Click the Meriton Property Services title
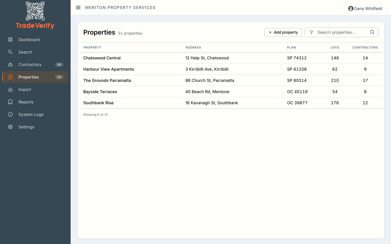Screen dimensions: 391x244 [x=120, y=8]
